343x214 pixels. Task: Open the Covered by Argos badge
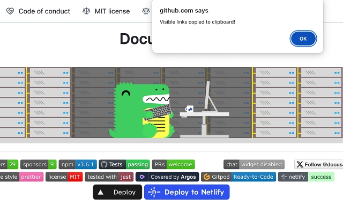pyautogui.click(x=167, y=177)
